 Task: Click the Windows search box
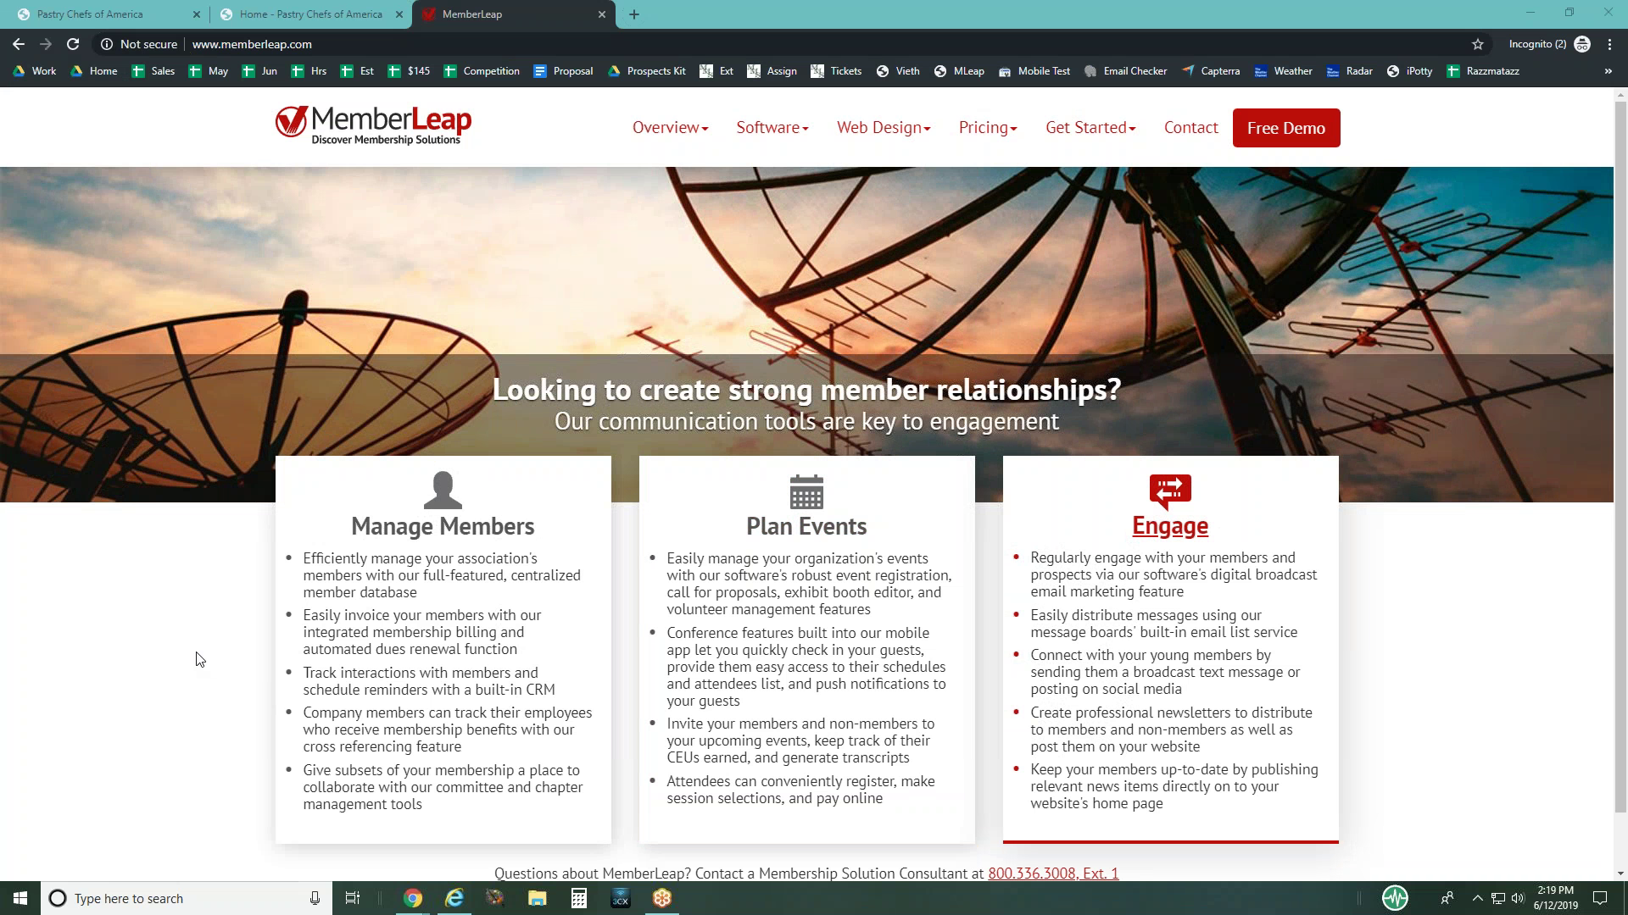pyautogui.click(x=187, y=898)
